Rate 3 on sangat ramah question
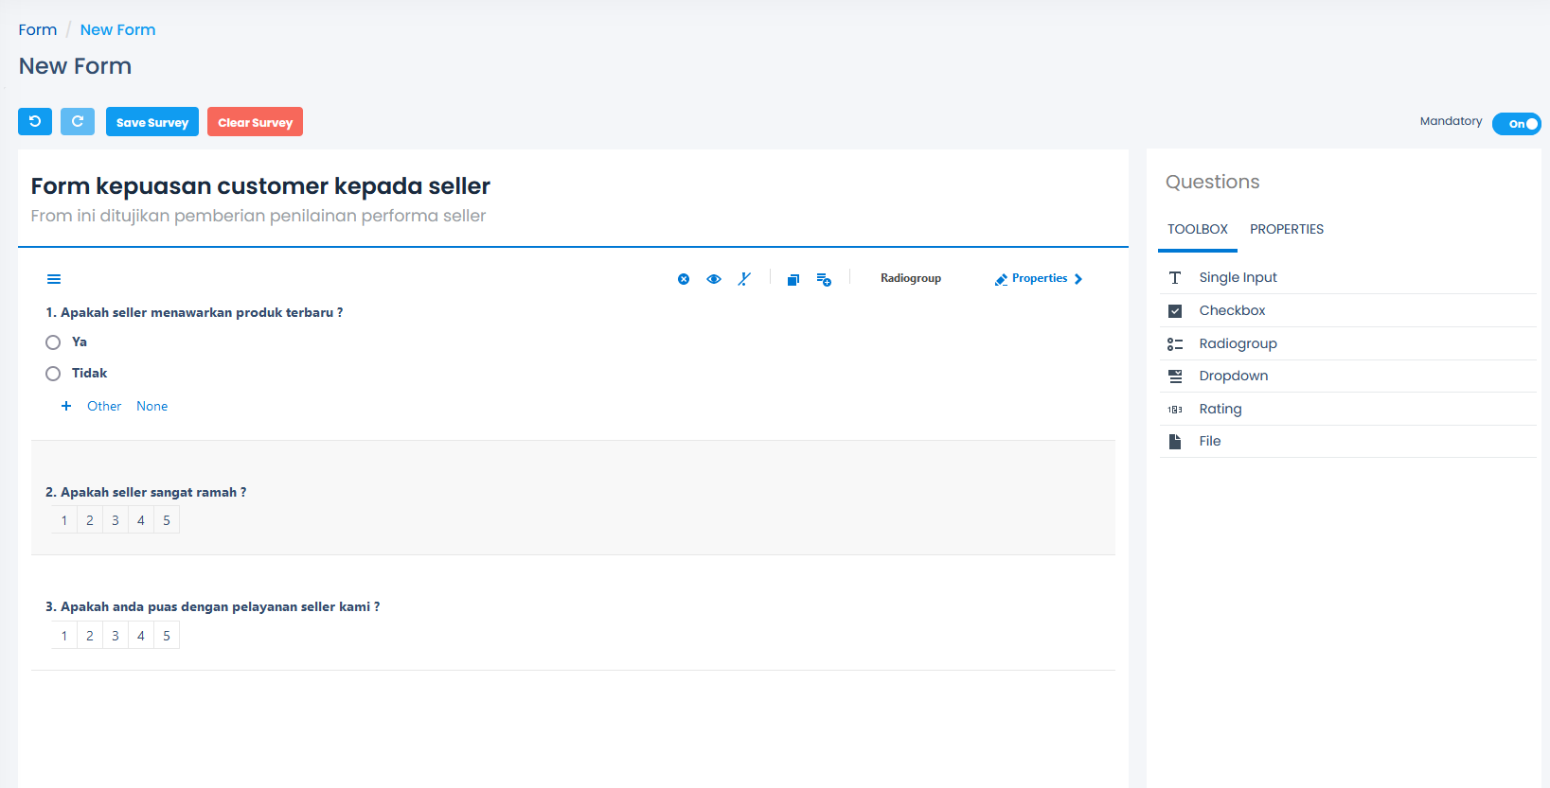Screen dimensions: 1550x788 [x=116, y=520]
